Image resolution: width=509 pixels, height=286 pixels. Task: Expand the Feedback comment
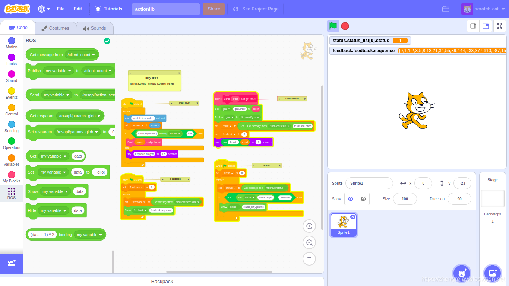tap(162, 179)
